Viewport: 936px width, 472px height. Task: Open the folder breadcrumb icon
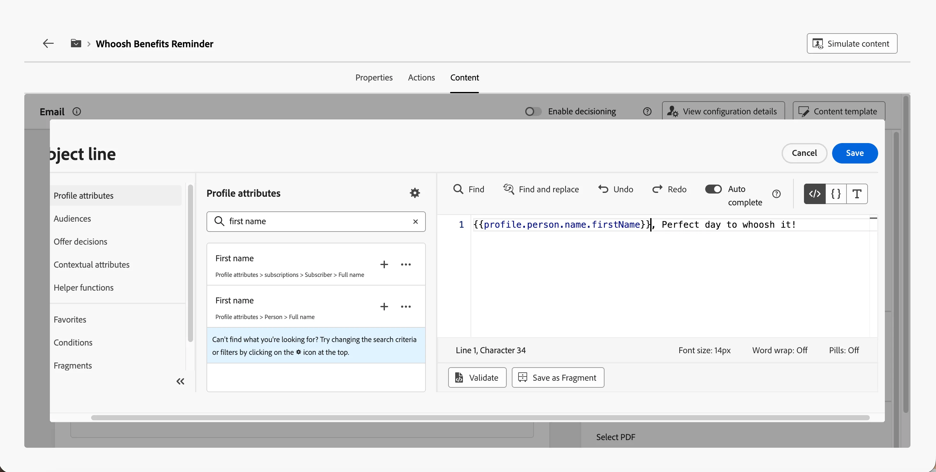coord(75,43)
